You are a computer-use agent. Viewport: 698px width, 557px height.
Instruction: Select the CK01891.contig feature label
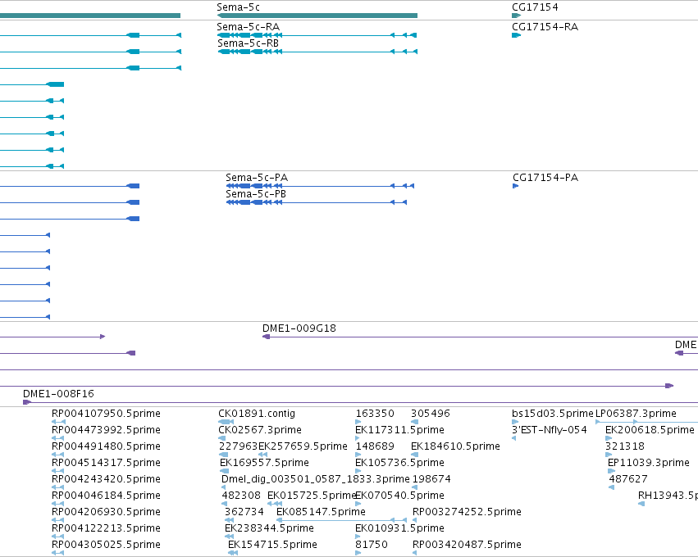[x=257, y=414]
